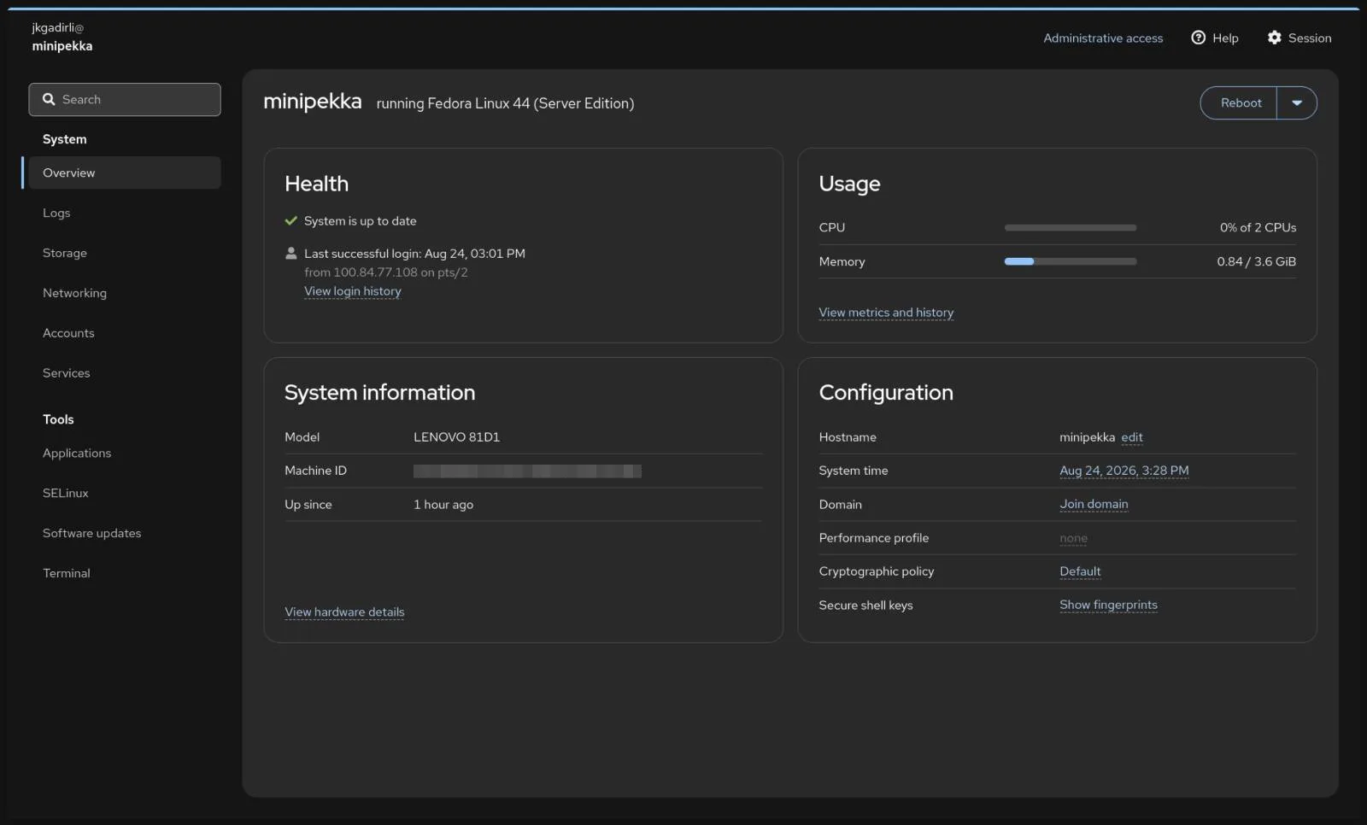Click the 'Tools' sidebar section header
The image size is (1367, 825).
point(58,419)
